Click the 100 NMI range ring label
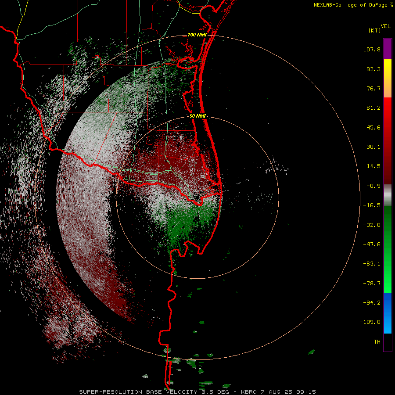This screenshot has height=395, width=395. [197, 35]
